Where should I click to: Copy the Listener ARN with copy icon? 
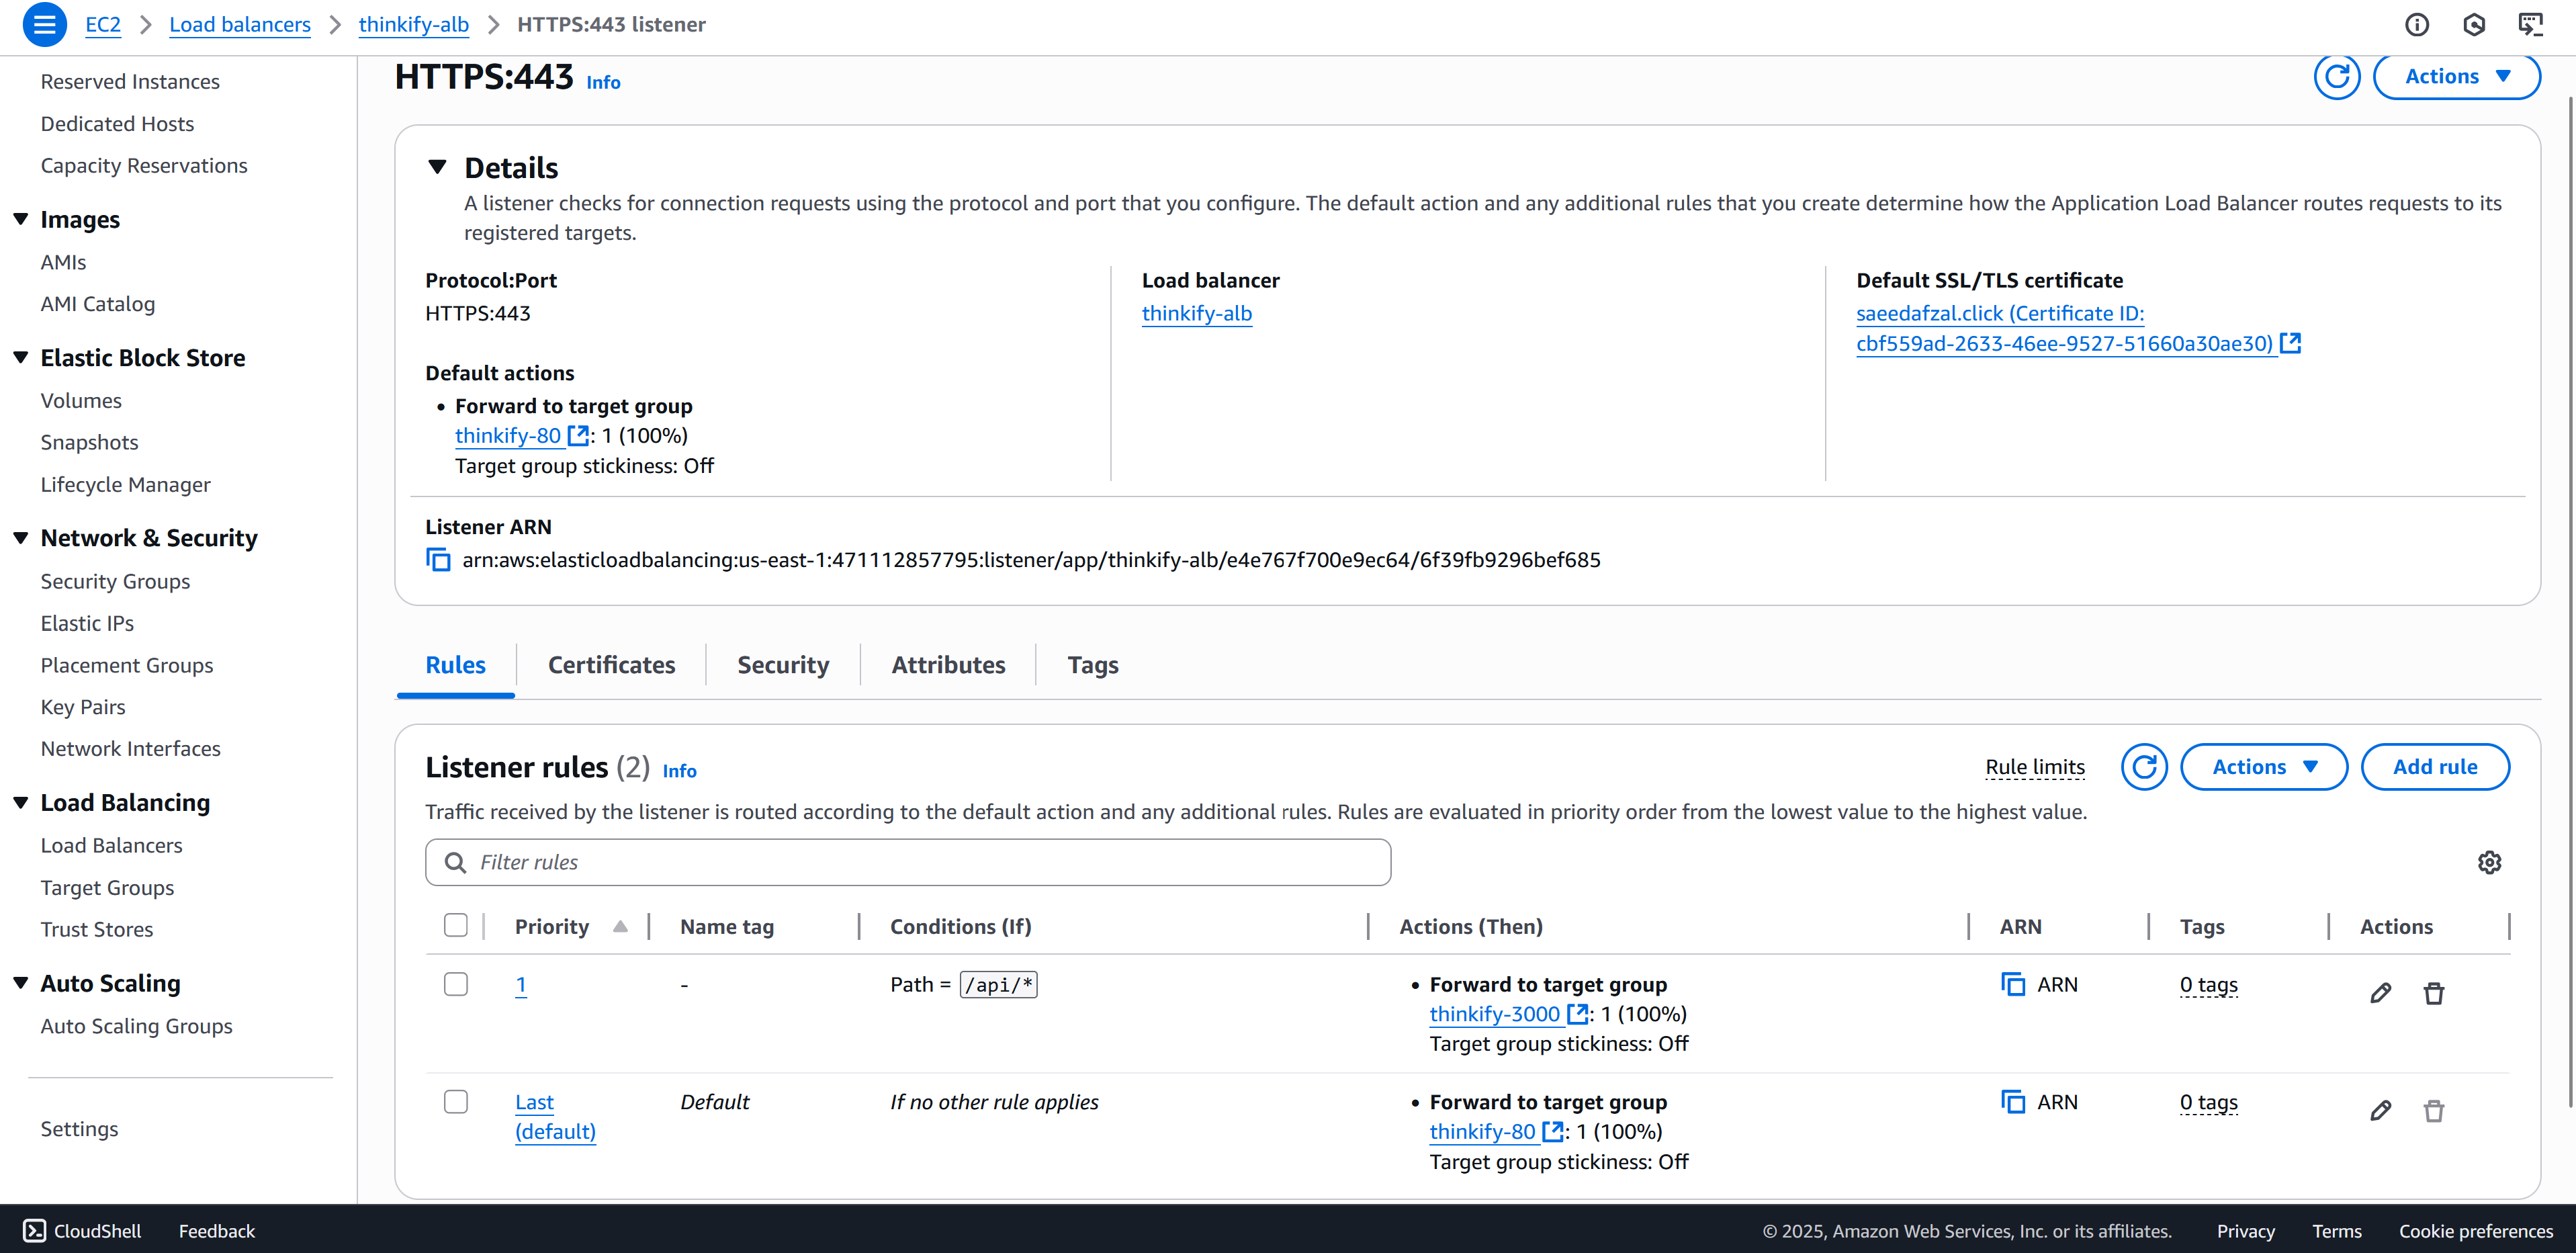(x=438, y=560)
